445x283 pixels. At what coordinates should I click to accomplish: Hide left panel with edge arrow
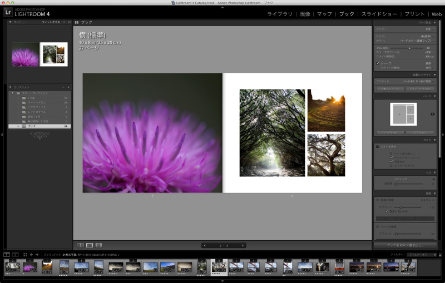point(2,135)
